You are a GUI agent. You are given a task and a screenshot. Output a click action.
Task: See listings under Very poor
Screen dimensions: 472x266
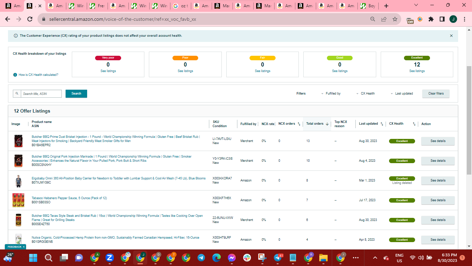(x=108, y=71)
